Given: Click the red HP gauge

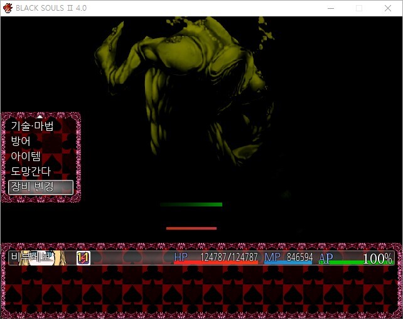Looking at the screenshot, I should click(x=216, y=262).
